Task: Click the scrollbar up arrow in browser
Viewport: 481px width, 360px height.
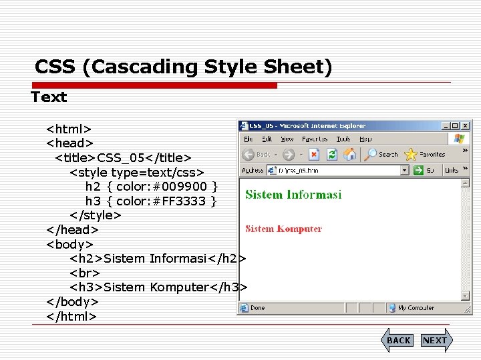Action: [465, 183]
